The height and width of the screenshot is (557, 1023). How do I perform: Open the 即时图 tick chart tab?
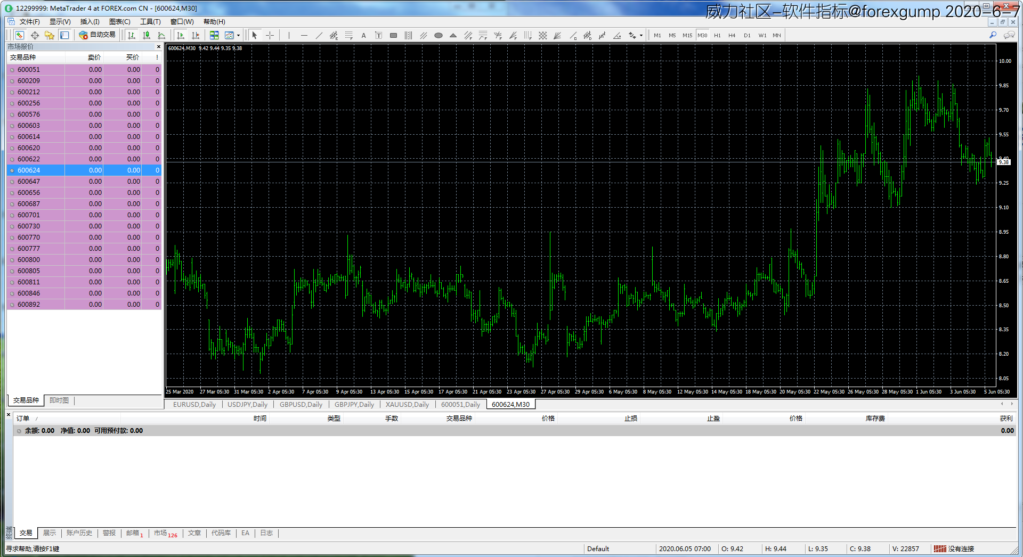59,400
